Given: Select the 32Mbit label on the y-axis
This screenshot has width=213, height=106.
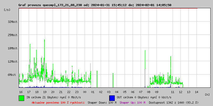Looking at the screenshot, I should point(13,21).
